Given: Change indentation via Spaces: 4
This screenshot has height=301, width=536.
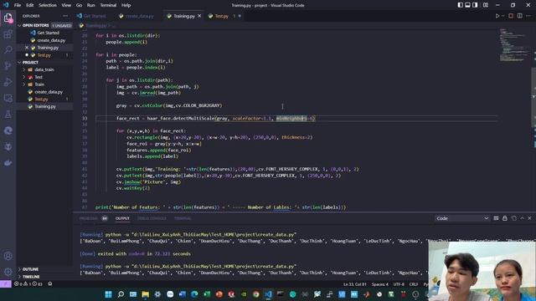Looking at the screenshot, I should pyautogui.click(x=379, y=284).
